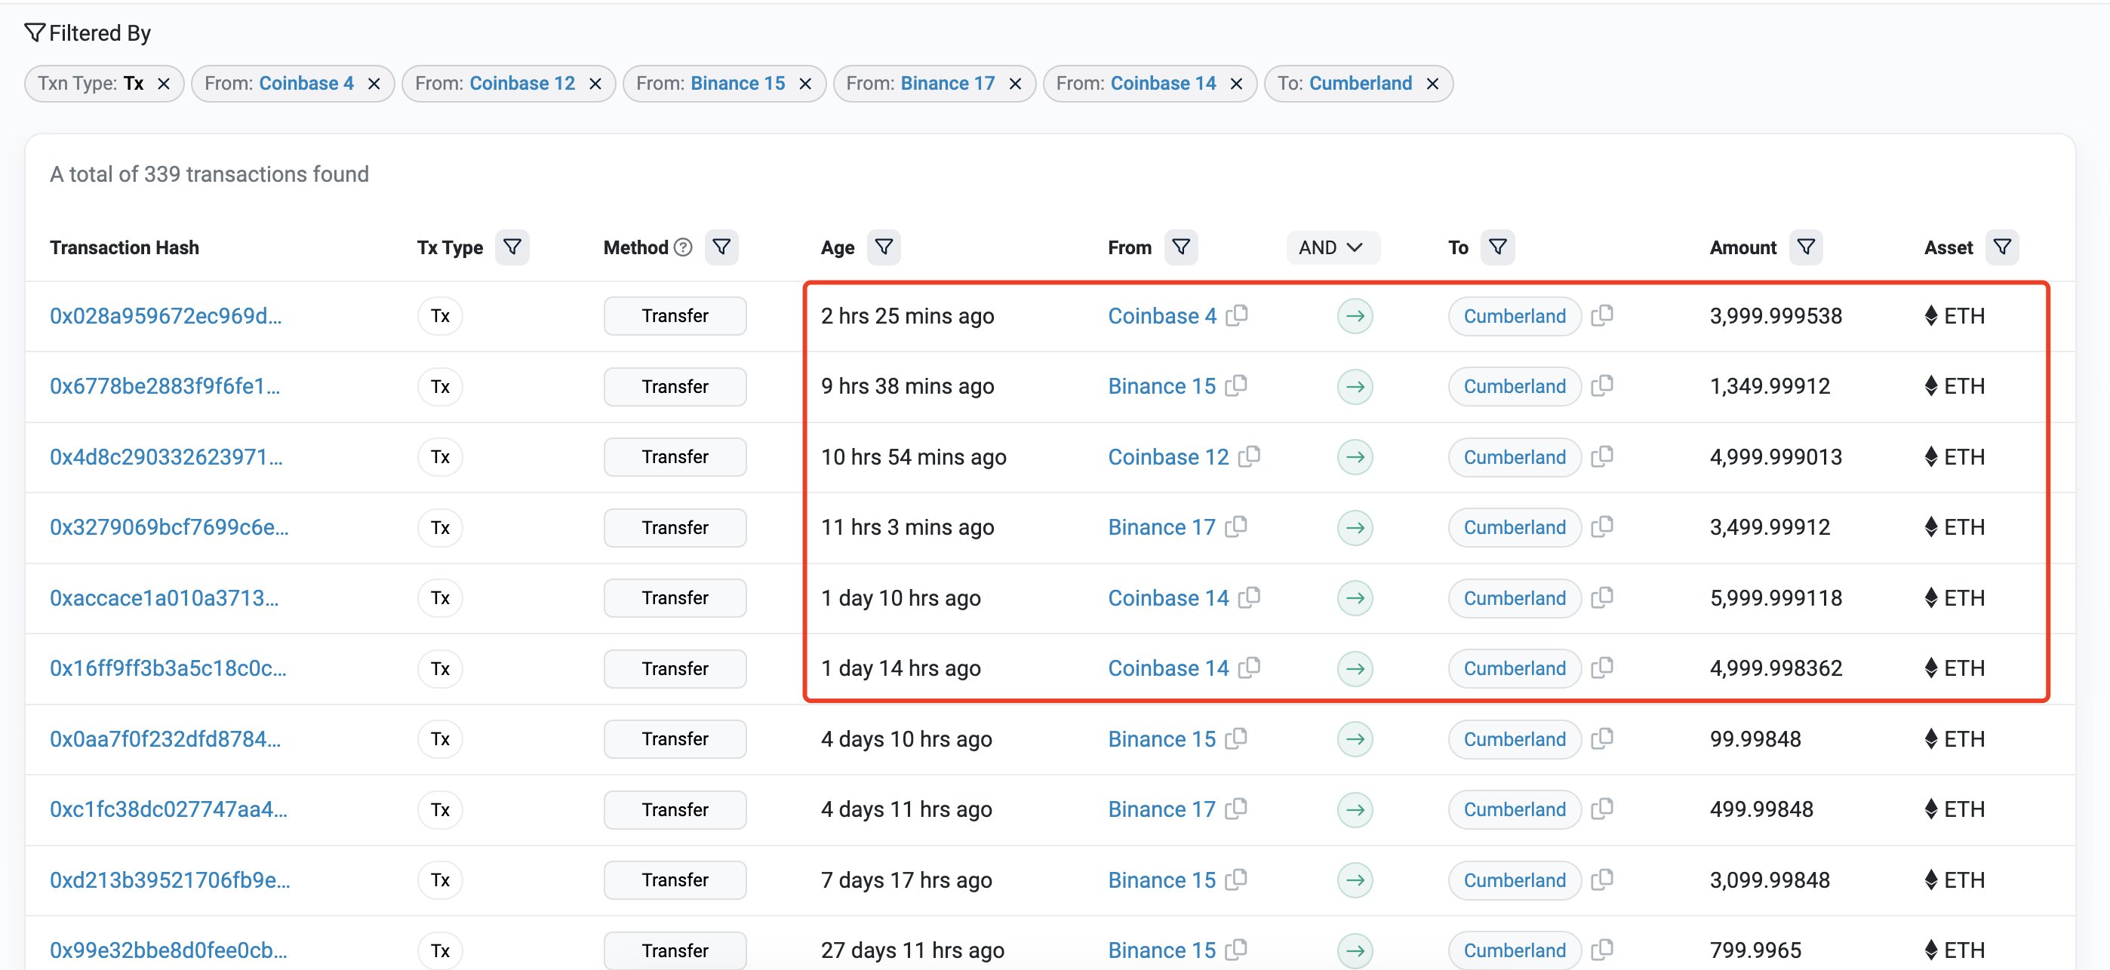Screen dimensions: 2110x970
Task: Open the Asset column filter
Action: point(2002,247)
